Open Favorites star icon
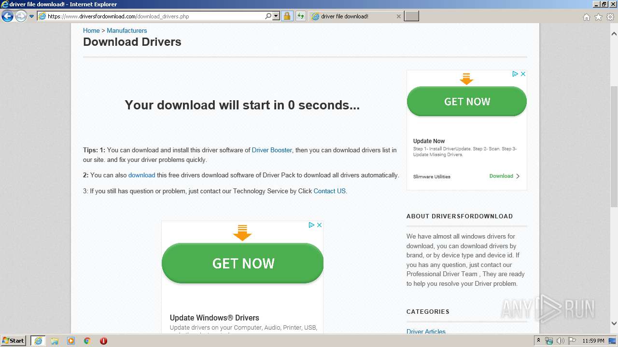618x347 pixels. (598, 17)
